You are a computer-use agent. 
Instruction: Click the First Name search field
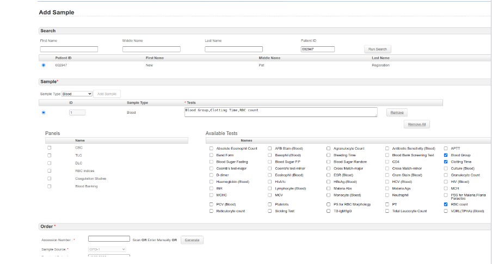point(69,50)
